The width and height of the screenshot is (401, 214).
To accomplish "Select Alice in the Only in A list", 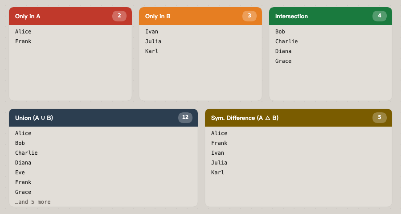I will pos(23,32).
